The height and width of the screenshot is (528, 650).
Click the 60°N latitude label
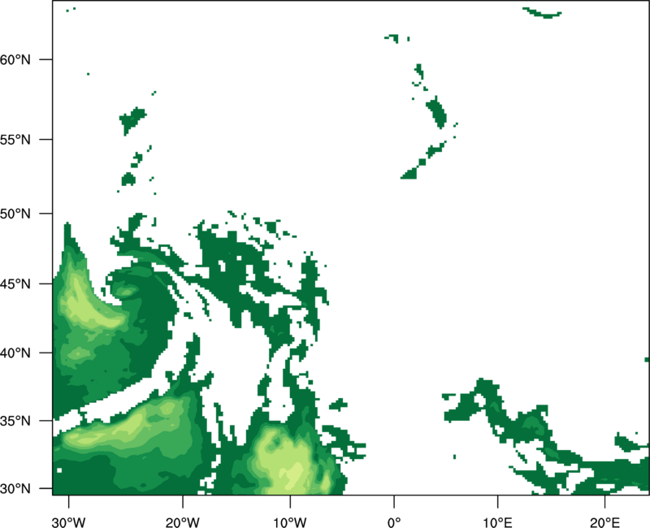click(15, 59)
